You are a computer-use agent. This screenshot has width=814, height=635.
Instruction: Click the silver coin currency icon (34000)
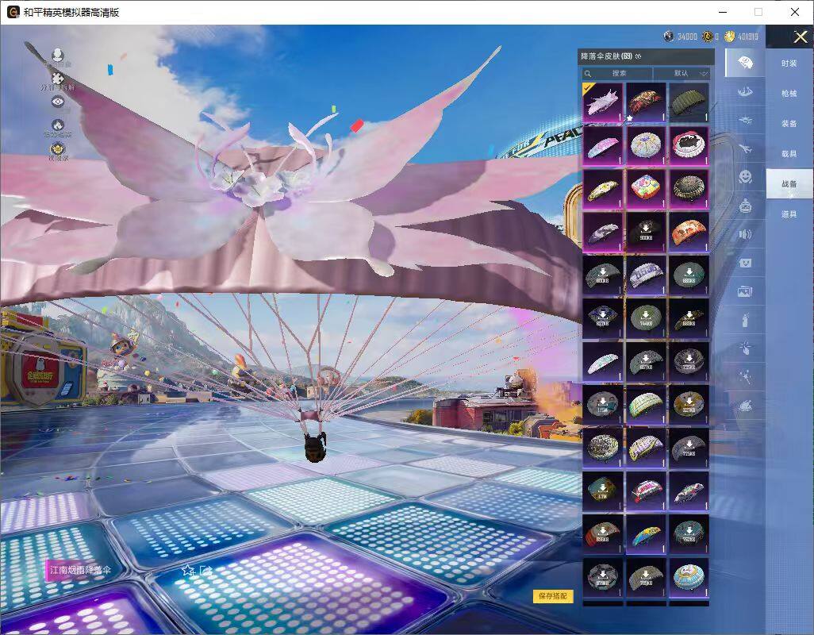(x=669, y=37)
